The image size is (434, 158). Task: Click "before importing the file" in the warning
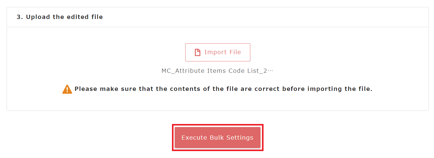tap(327, 89)
